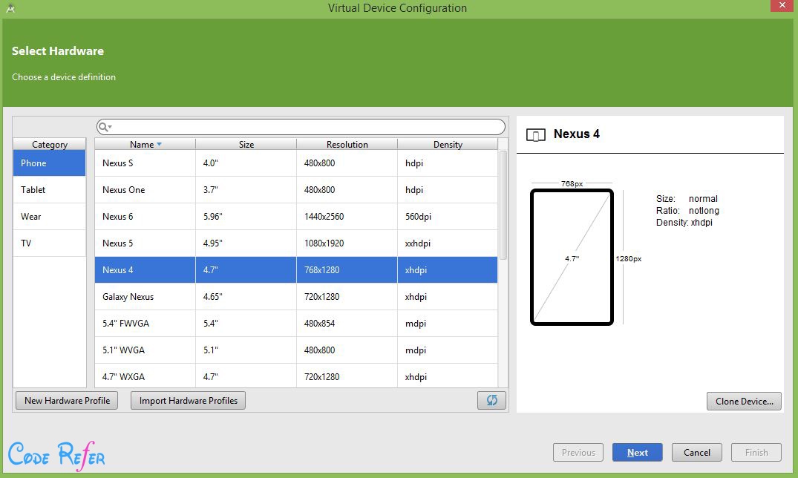This screenshot has height=478, width=798.
Task: Click the New Hardware Profile button
Action: pyautogui.click(x=67, y=401)
